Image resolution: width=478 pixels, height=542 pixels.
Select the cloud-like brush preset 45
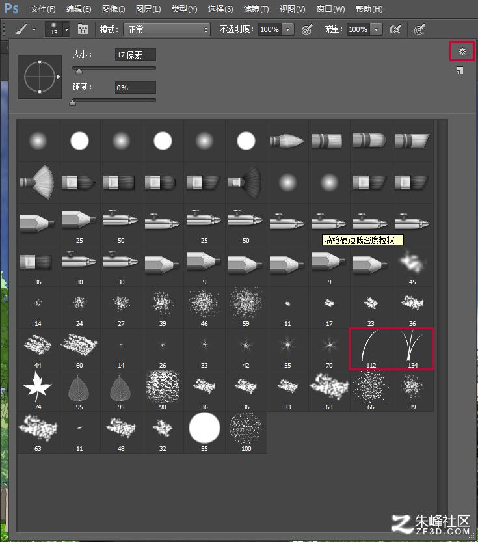[412, 266]
